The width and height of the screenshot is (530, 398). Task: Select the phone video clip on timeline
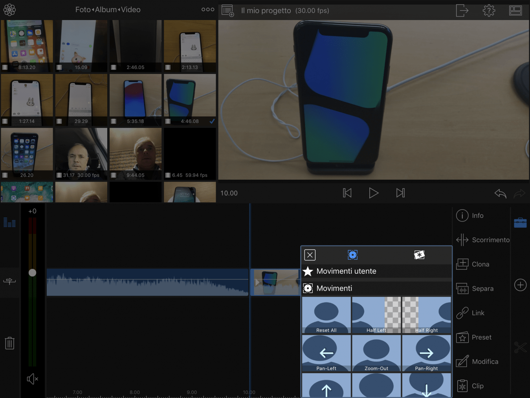click(x=275, y=282)
